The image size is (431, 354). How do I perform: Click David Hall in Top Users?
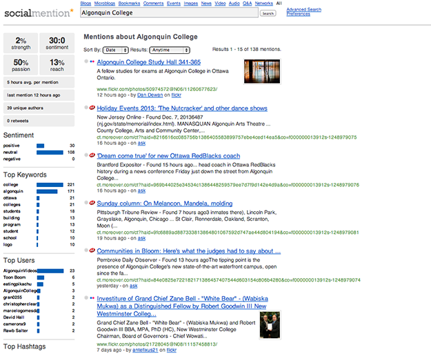tap(14, 317)
